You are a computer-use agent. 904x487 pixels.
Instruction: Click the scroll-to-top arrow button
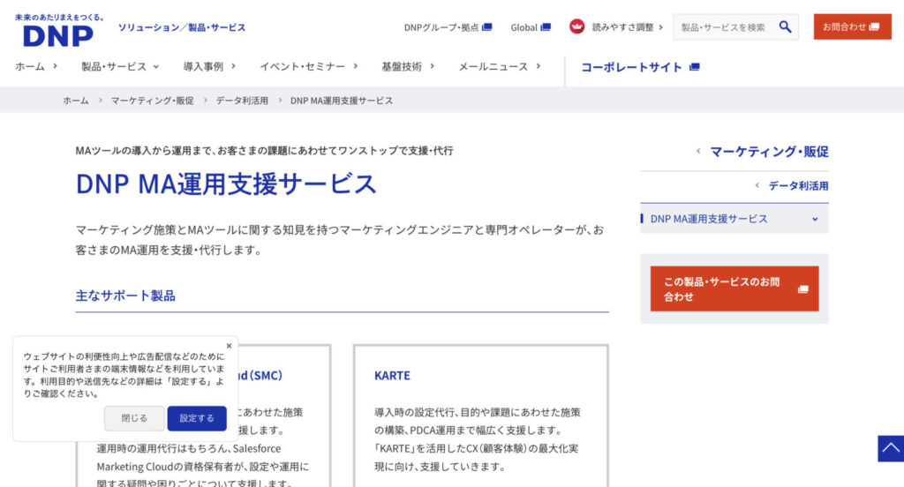point(891,448)
